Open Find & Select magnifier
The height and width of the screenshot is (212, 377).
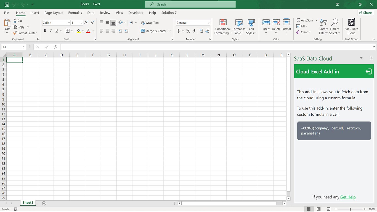point(334,27)
